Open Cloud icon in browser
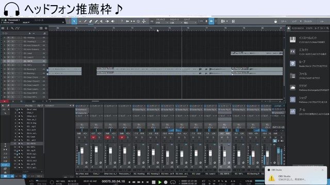Screen dimensions: 330x185 (292, 87)
